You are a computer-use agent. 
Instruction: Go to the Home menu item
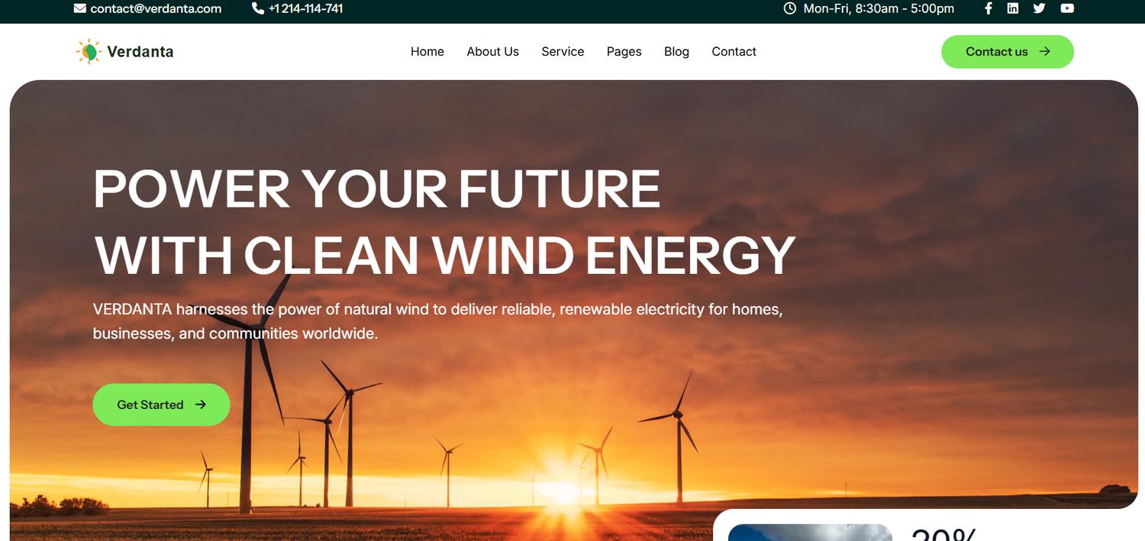(x=427, y=51)
